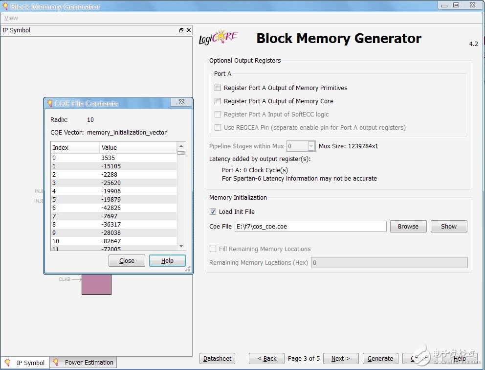The height and width of the screenshot is (370, 485).
Task: Click the resize grip of the COE dialog
Action: [x=188, y=269]
